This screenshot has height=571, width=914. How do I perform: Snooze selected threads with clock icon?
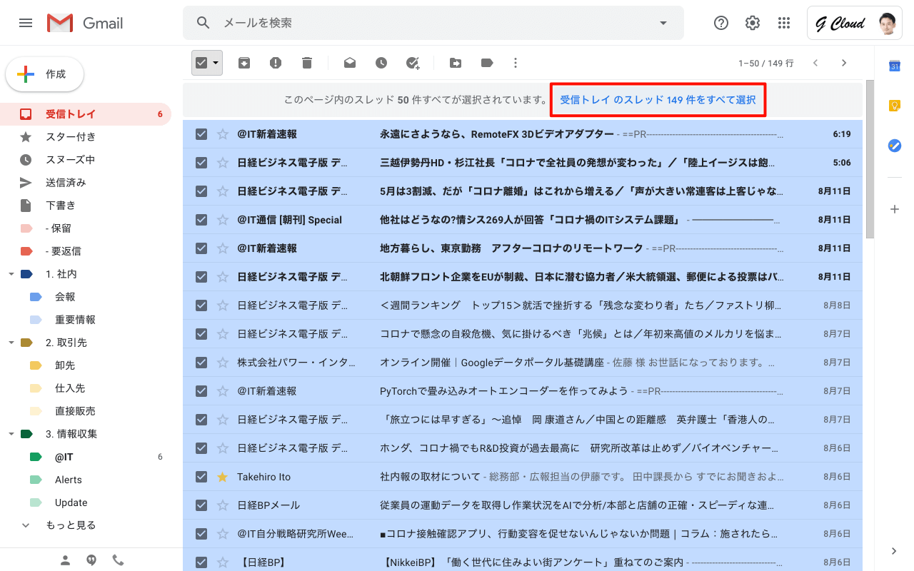(x=381, y=63)
